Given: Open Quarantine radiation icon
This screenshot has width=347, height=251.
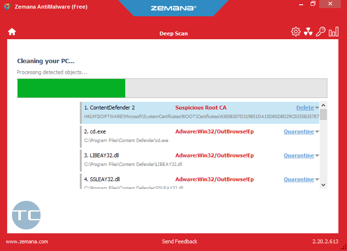Looking at the screenshot, I should click(x=308, y=32).
